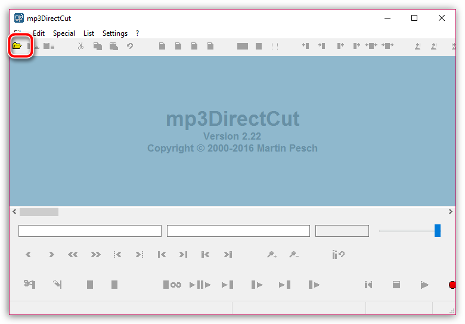
Task: Click the middle white information field
Action: click(238, 231)
